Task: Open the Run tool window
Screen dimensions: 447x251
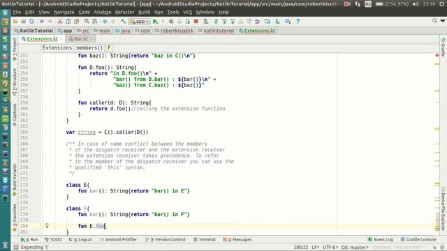Action: [x=29, y=240]
